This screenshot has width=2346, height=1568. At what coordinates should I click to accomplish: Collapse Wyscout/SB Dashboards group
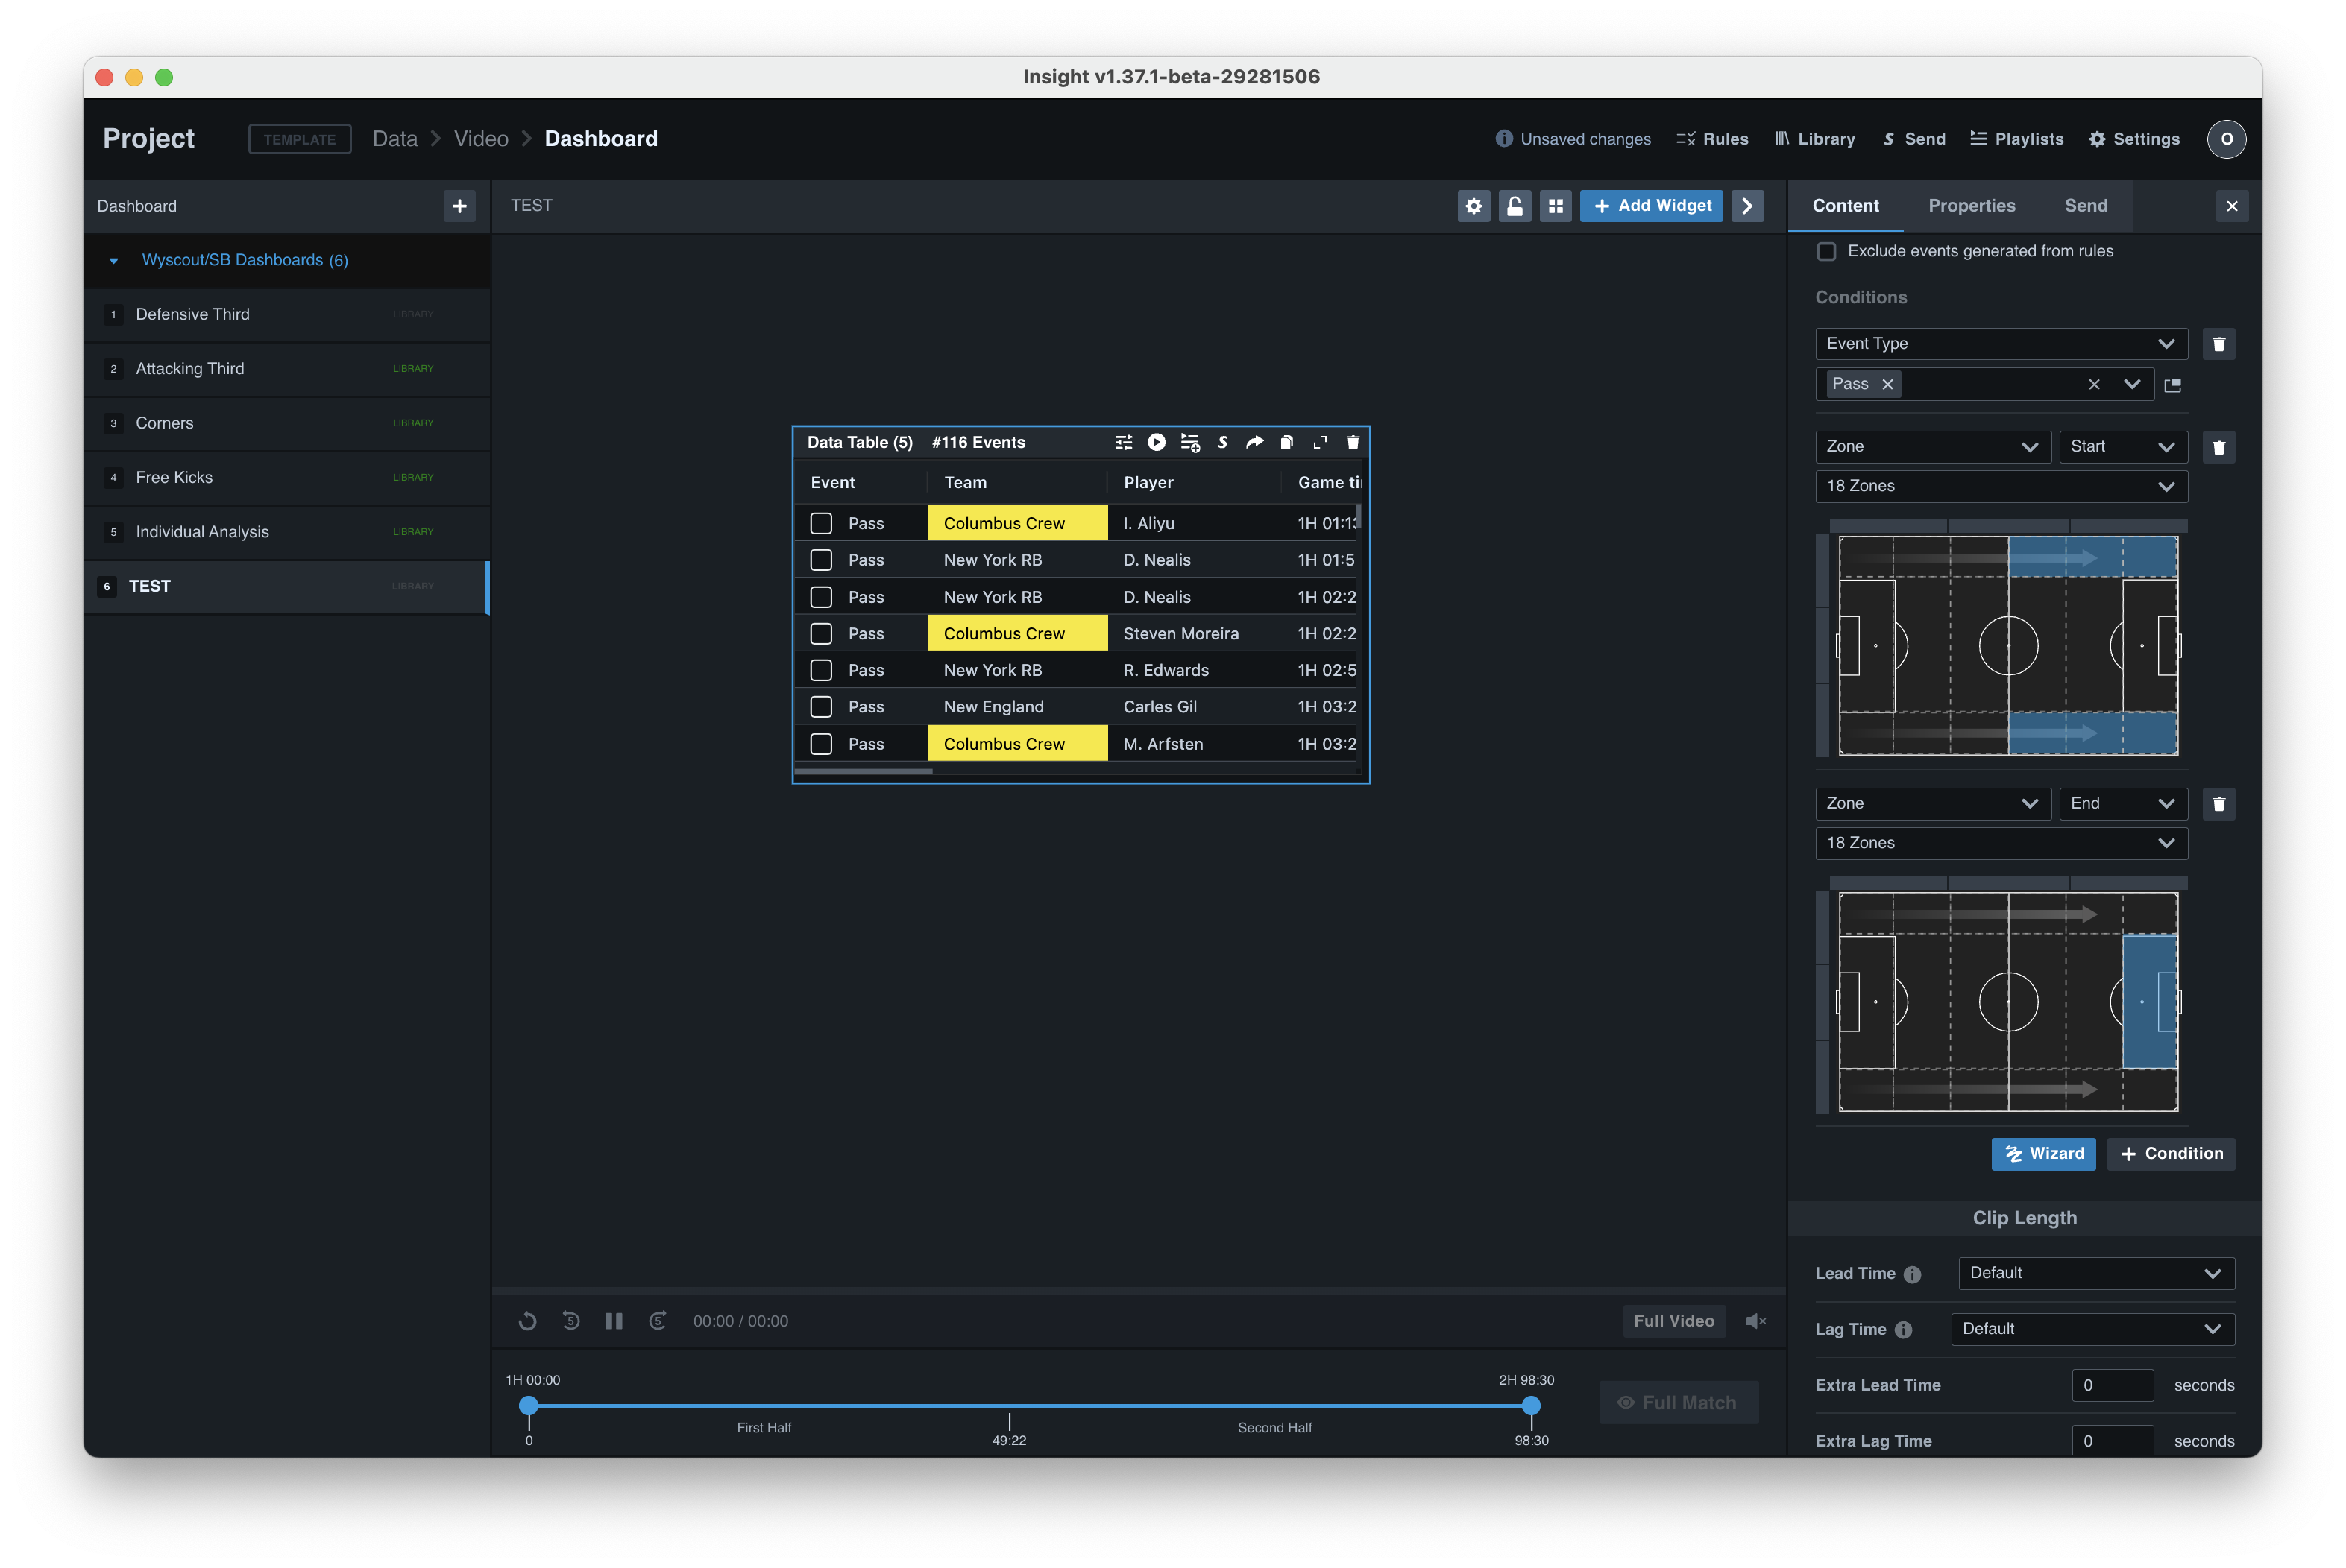pos(114,261)
